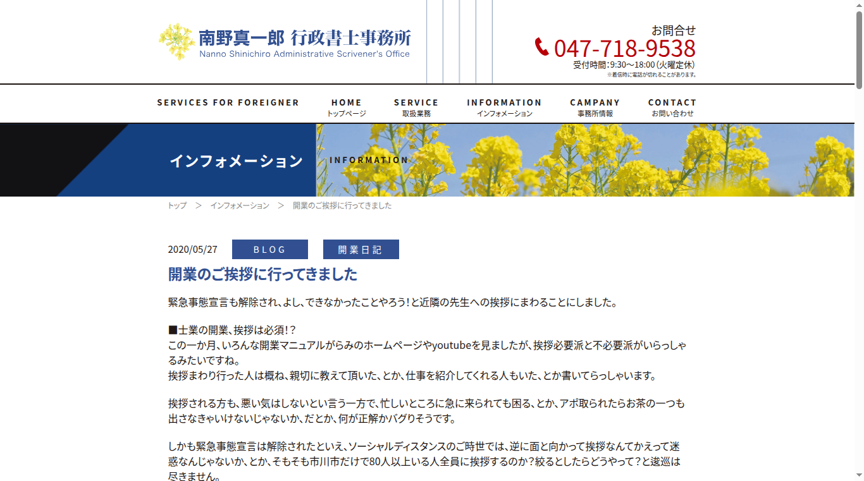Select the 開業日記 category tag
864x481 pixels.
click(361, 250)
